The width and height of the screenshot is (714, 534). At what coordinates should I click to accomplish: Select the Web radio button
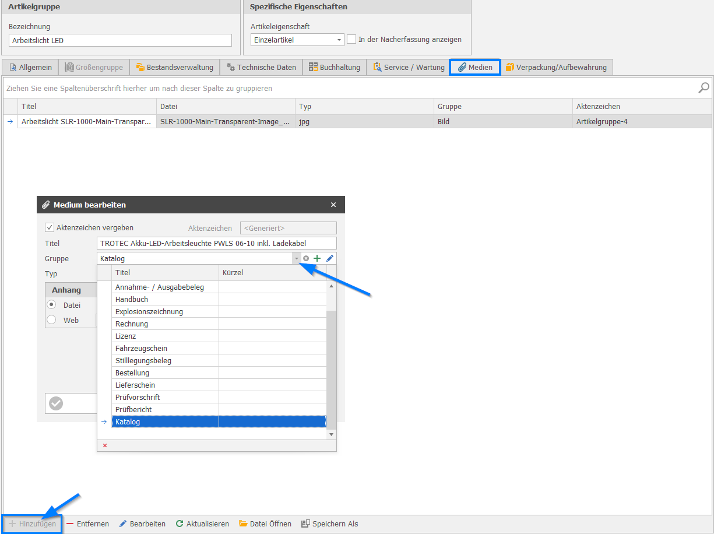pyautogui.click(x=51, y=320)
